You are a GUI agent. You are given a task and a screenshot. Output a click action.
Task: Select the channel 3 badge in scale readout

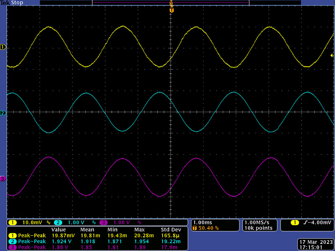pos(103,223)
